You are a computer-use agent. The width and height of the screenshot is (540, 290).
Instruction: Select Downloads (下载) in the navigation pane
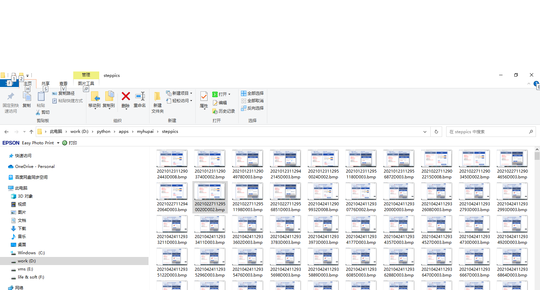click(19, 229)
